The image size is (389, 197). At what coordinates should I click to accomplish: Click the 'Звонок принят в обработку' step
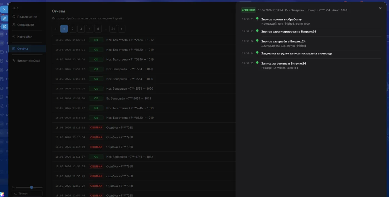[281, 19]
